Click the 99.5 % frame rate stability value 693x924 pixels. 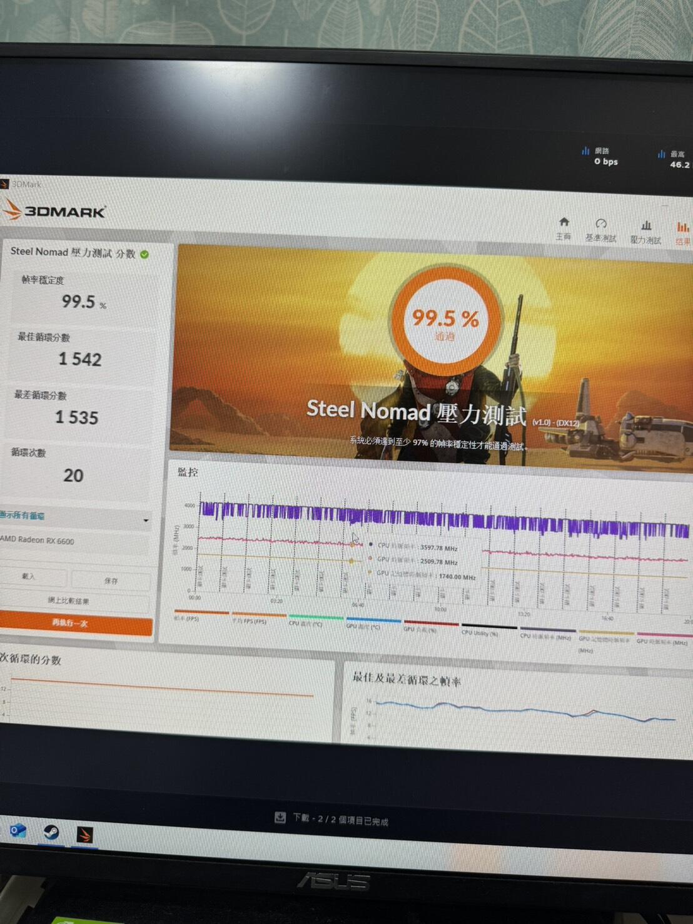click(x=84, y=302)
